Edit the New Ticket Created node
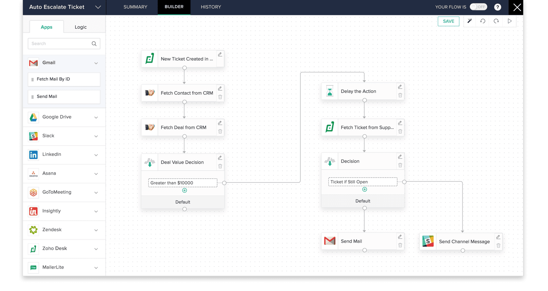The width and height of the screenshot is (548, 291). pyautogui.click(x=220, y=54)
